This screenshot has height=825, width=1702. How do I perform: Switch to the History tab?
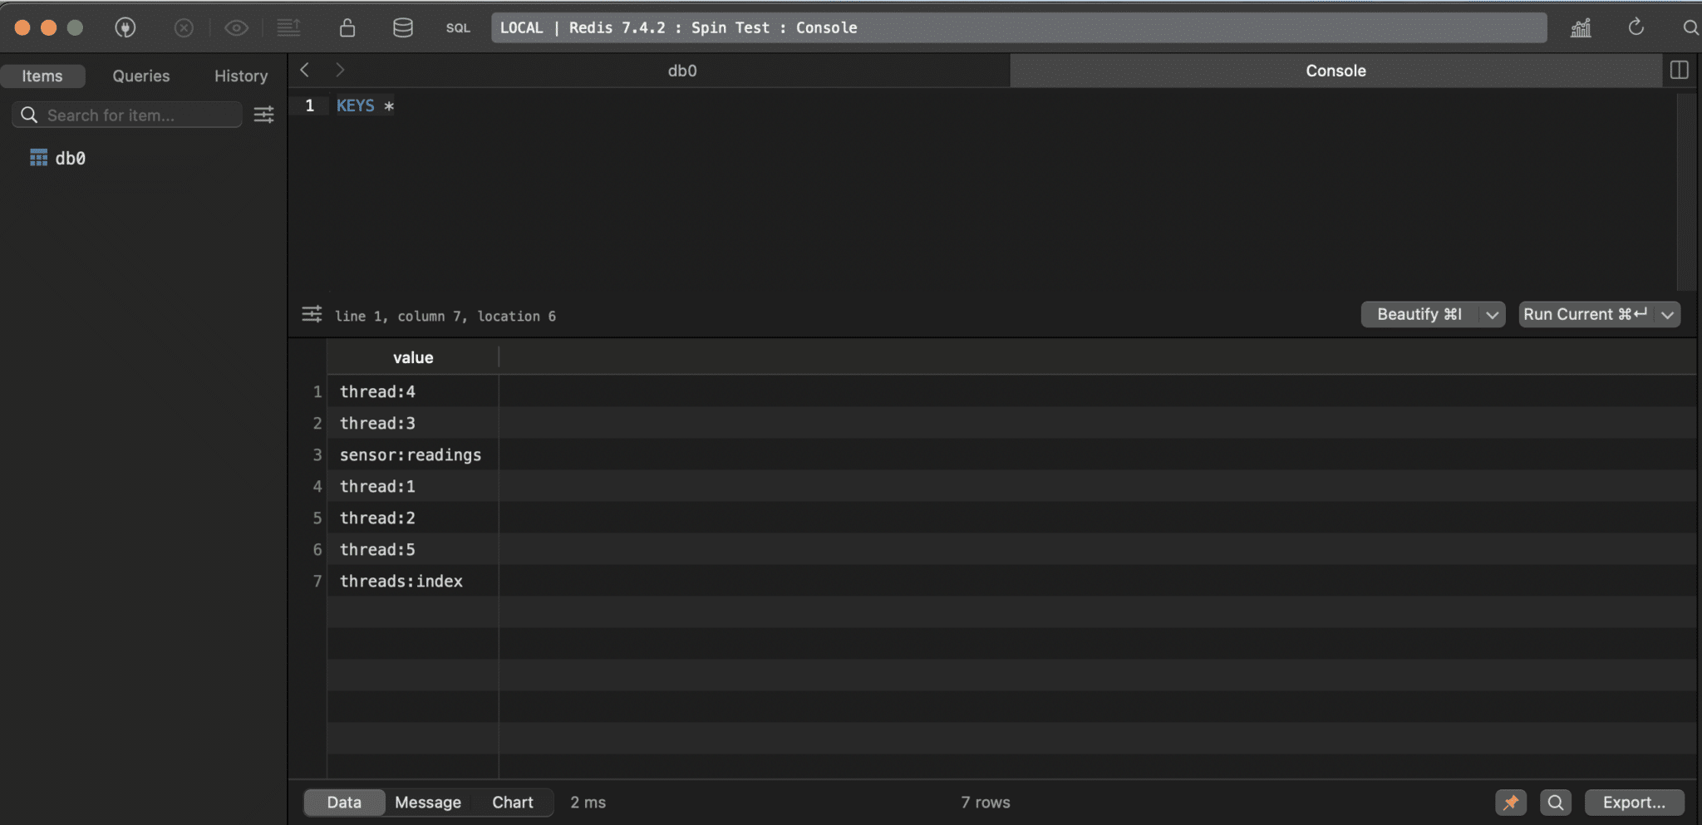coord(240,76)
